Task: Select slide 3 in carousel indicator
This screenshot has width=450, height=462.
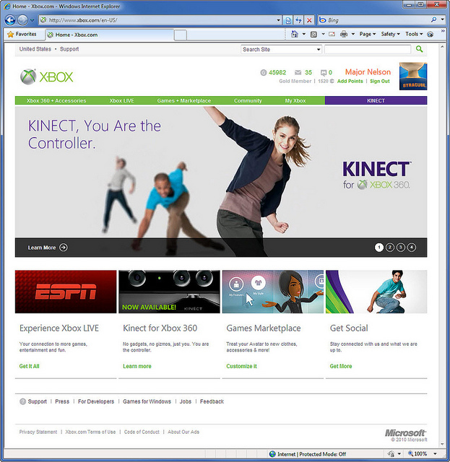Action: click(x=401, y=247)
